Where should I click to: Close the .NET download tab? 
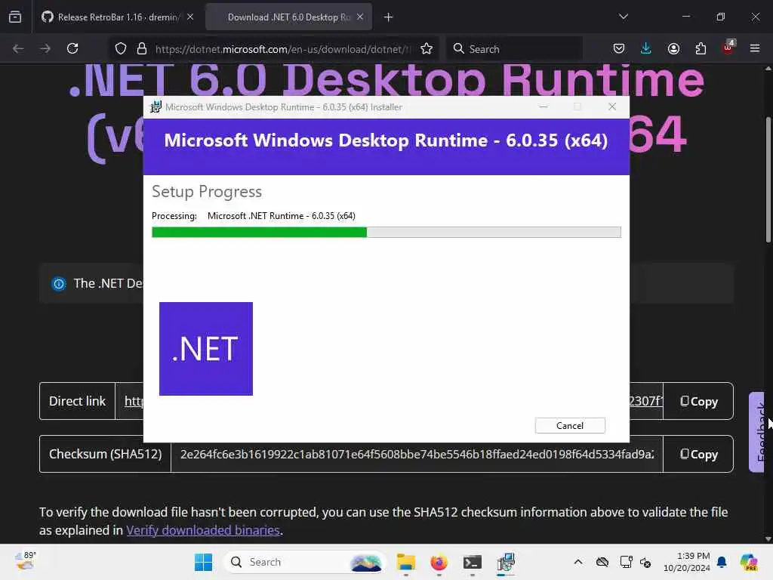pos(360,17)
